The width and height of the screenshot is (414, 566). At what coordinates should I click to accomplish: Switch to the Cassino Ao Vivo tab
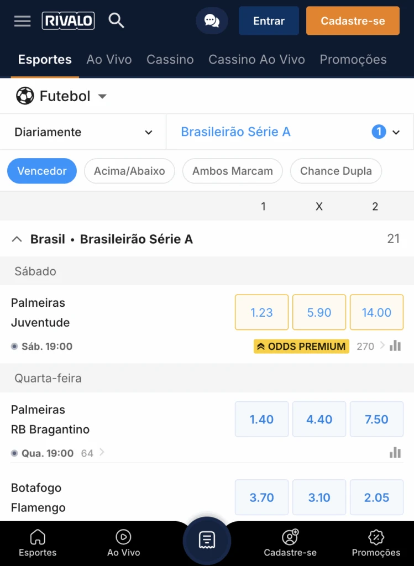[x=256, y=60]
